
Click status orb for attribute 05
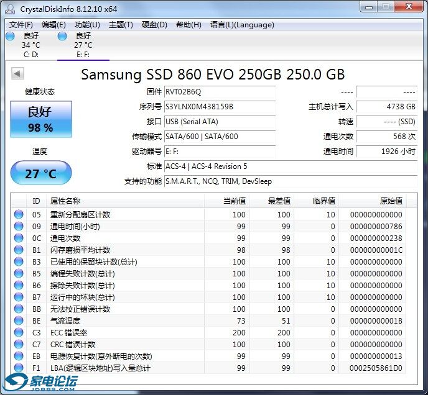(19, 214)
